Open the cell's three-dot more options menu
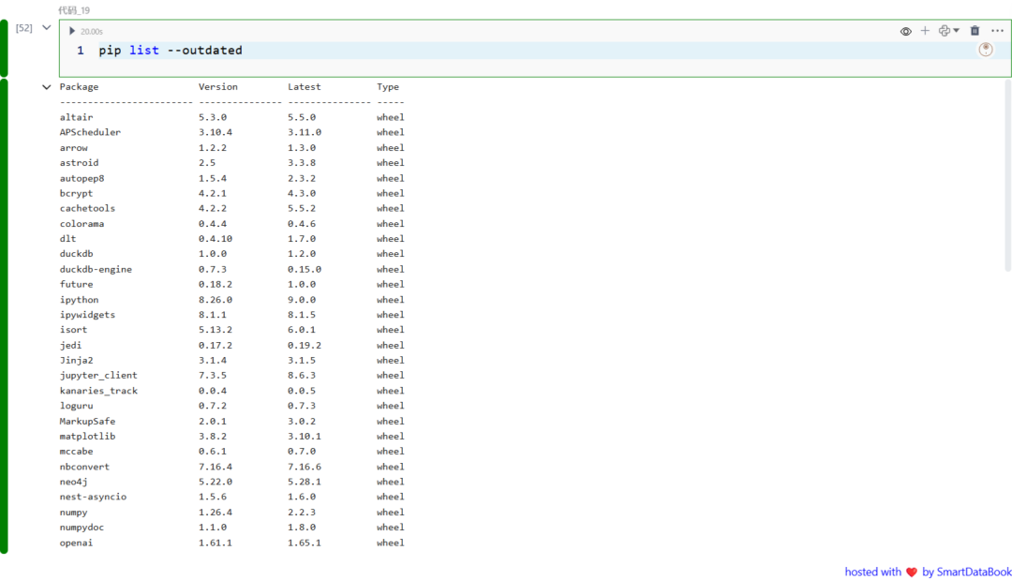1012x580 pixels. pyautogui.click(x=997, y=30)
